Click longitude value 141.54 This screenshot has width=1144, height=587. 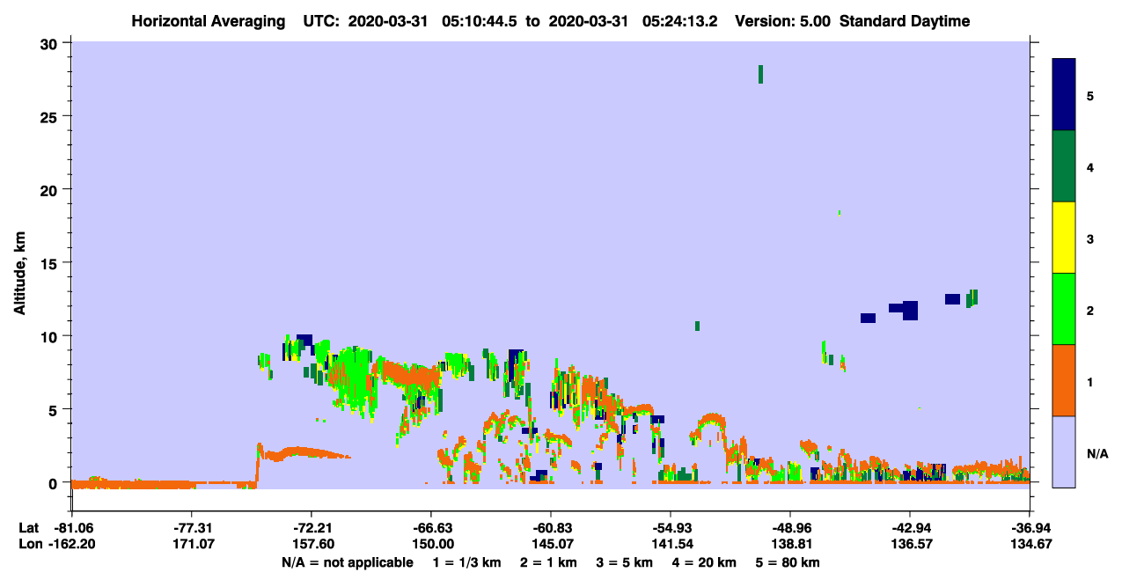coord(671,545)
